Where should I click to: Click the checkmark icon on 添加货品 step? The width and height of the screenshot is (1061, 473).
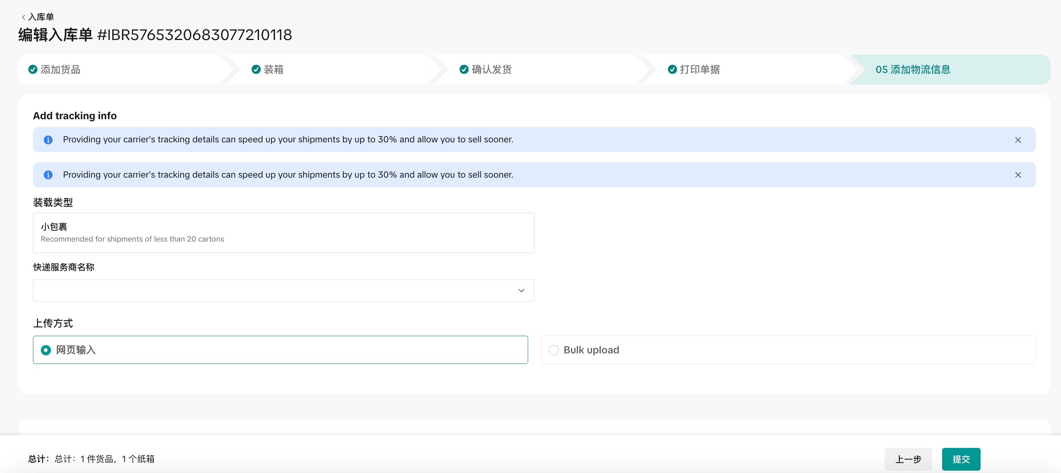[x=33, y=69]
